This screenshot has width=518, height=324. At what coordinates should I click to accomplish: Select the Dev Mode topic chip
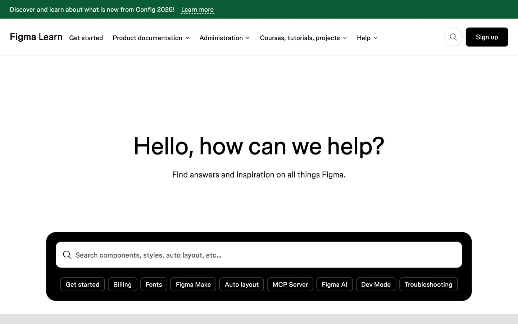click(376, 284)
